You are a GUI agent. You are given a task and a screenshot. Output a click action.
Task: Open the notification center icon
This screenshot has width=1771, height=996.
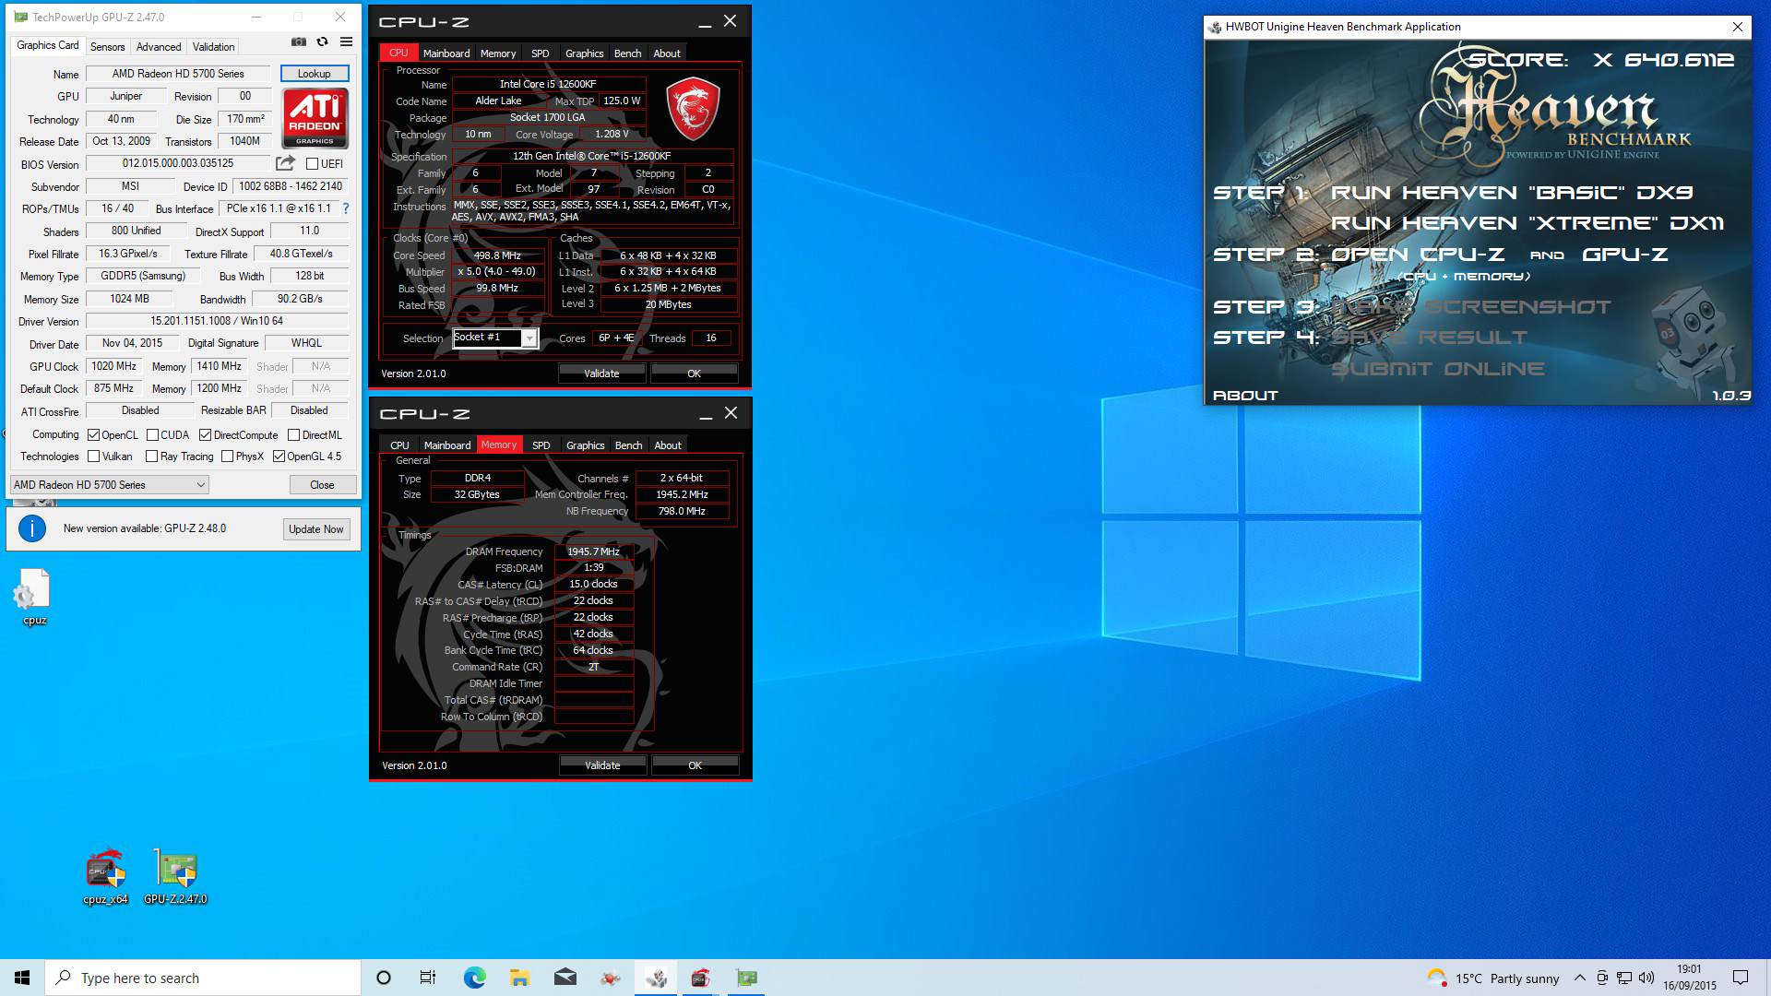click(x=1741, y=978)
